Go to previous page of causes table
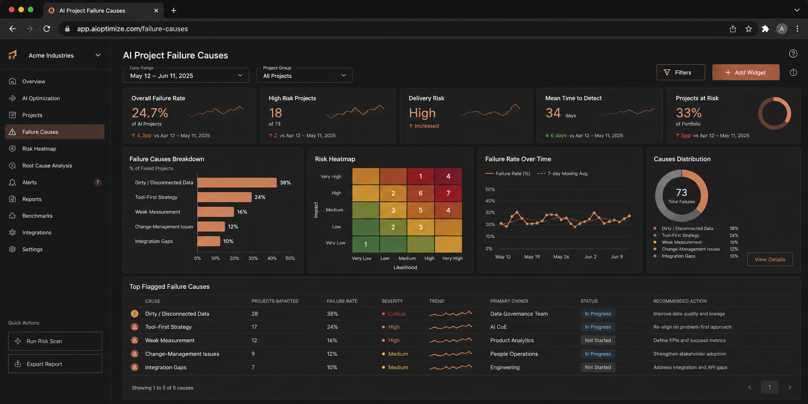The width and height of the screenshot is (808, 404). (x=750, y=387)
